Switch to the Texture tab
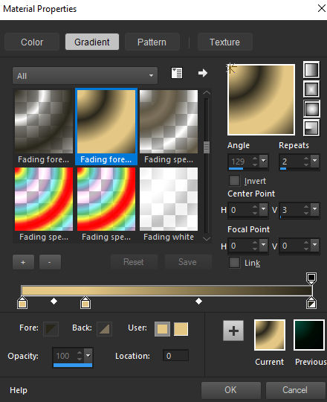327x402 pixels. (224, 42)
